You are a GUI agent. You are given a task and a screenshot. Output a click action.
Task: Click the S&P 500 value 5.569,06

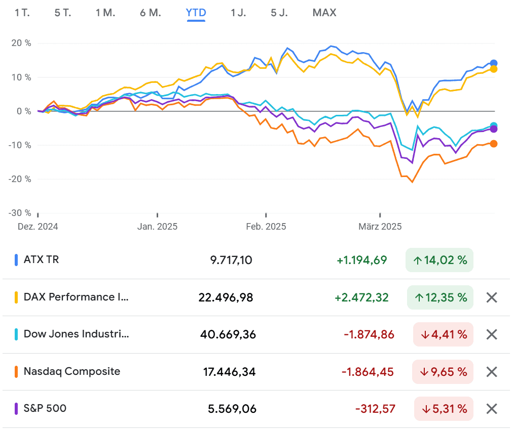click(x=232, y=409)
